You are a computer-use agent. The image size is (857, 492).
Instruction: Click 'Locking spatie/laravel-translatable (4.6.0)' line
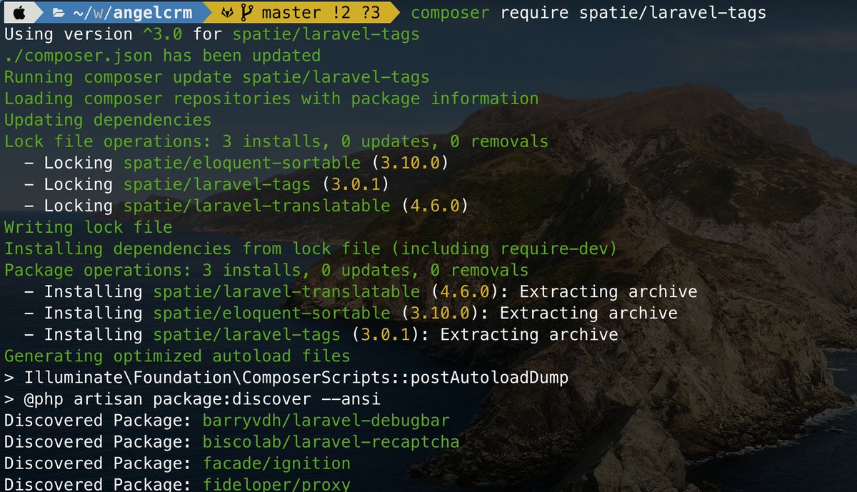[x=246, y=206]
